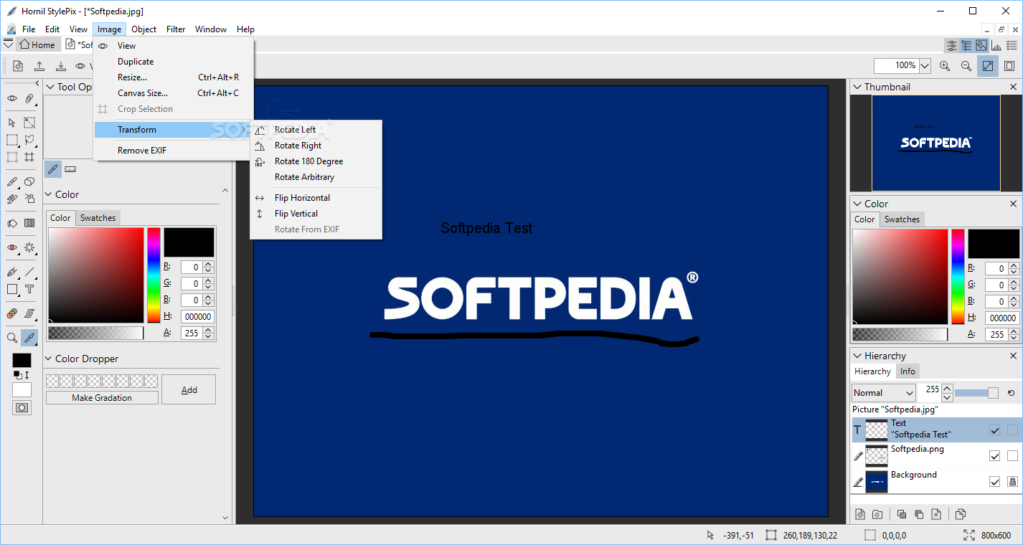Click the download arrow toolbar icon

coord(61,66)
